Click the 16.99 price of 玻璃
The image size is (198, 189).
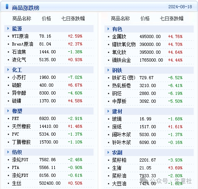pyautogui.click(x=145, y=119)
